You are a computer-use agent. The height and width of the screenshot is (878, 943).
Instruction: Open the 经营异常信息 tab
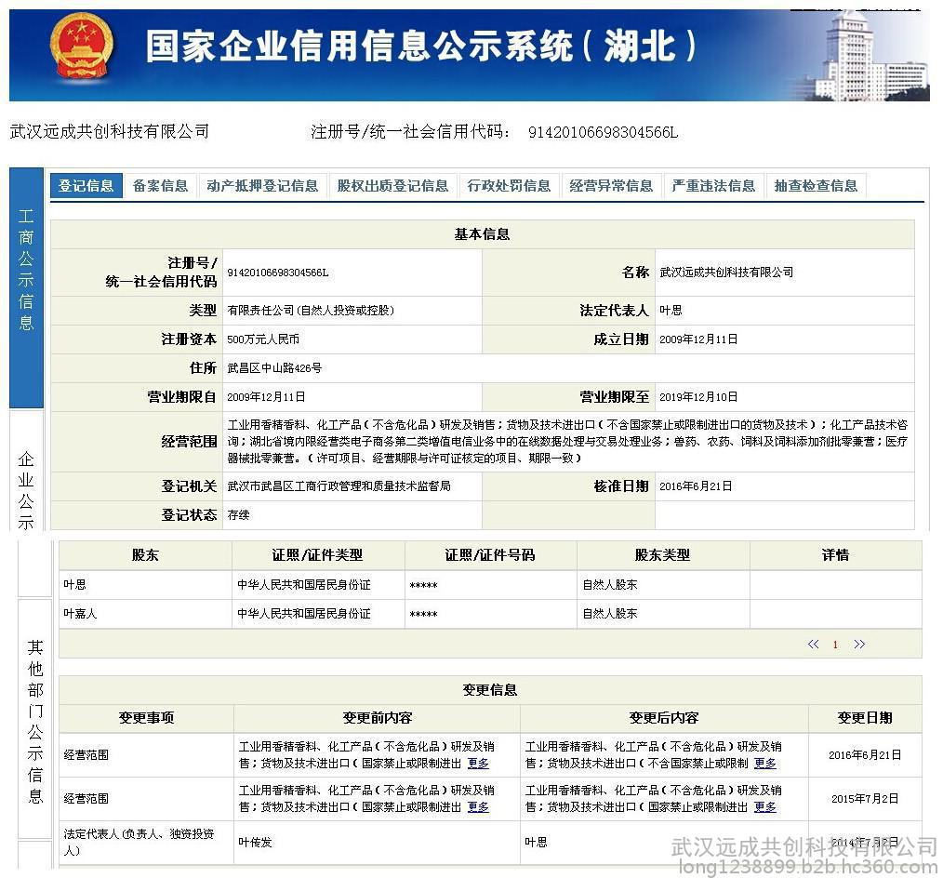click(611, 186)
